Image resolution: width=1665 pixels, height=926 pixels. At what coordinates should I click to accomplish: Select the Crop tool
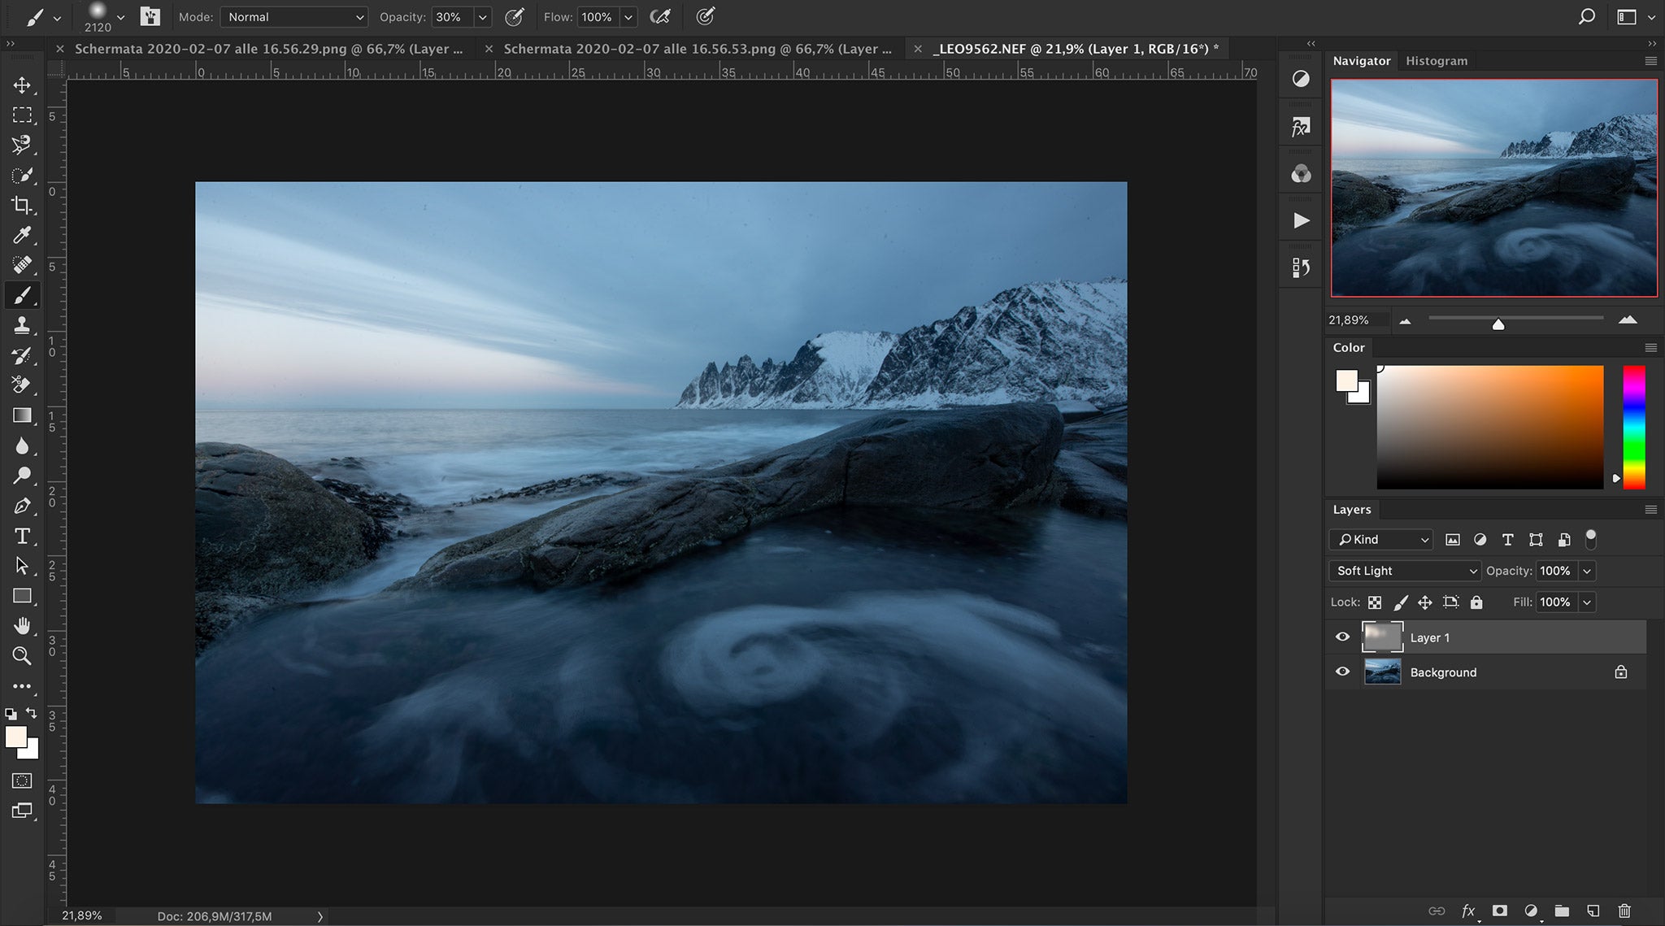[22, 206]
